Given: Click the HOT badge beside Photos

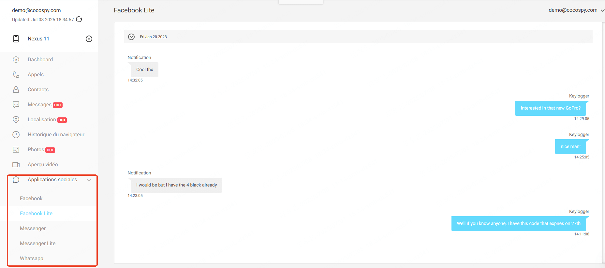Looking at the screenshot, I should (50, 150).
